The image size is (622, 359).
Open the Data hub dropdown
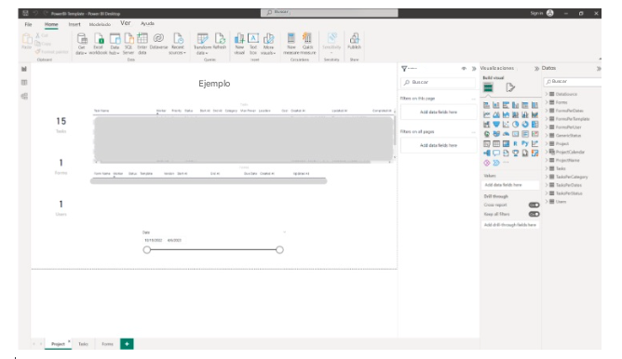click(x=115, y=43)
